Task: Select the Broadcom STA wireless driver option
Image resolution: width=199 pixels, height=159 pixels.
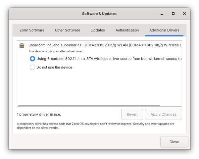Action: pyautogui.click(x=32, y=59)
